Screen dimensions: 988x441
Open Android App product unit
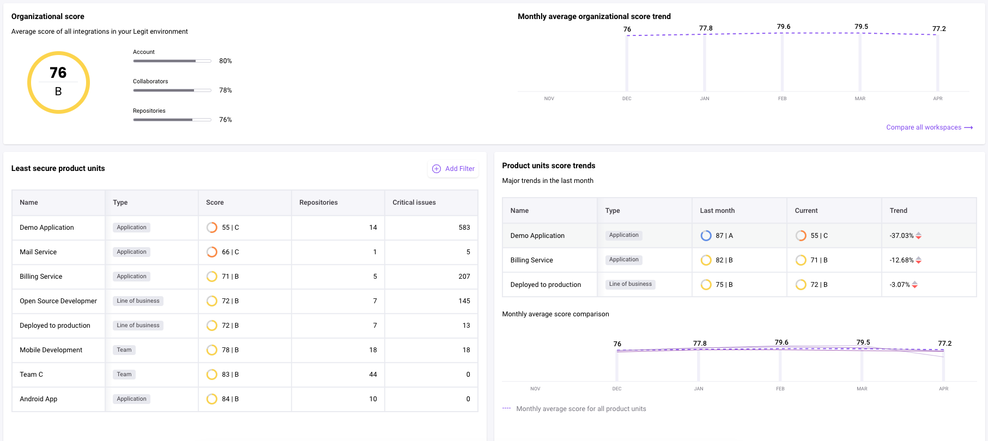38,399
